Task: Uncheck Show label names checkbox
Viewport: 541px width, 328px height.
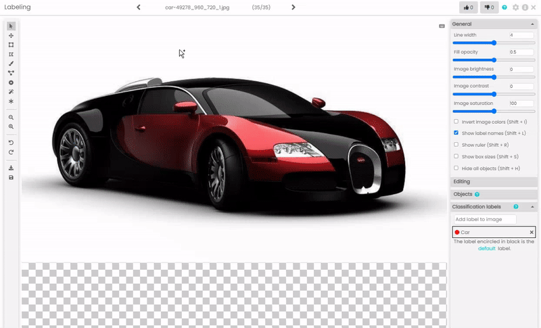Action: [456, 133]
